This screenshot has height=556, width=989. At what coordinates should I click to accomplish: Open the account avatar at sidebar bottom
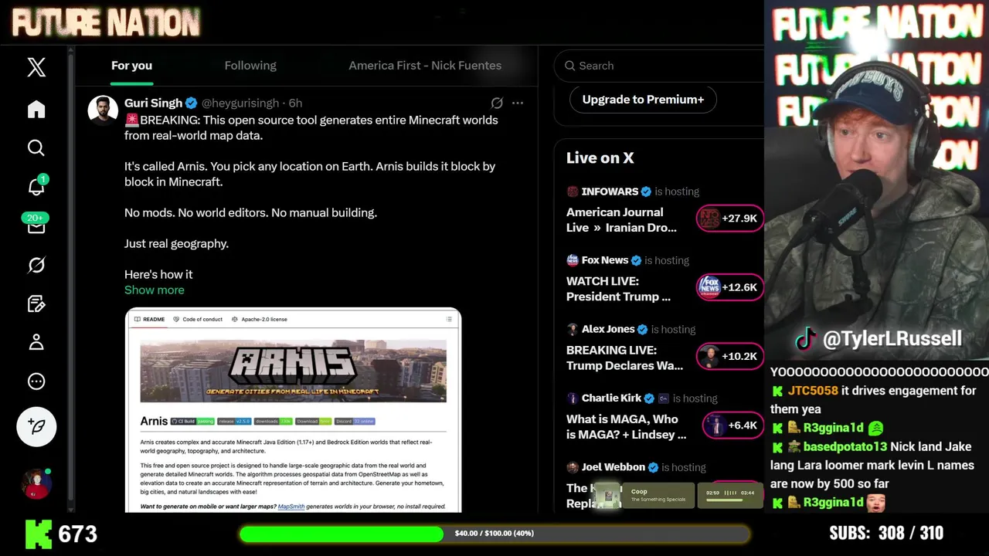pos(36,484)
